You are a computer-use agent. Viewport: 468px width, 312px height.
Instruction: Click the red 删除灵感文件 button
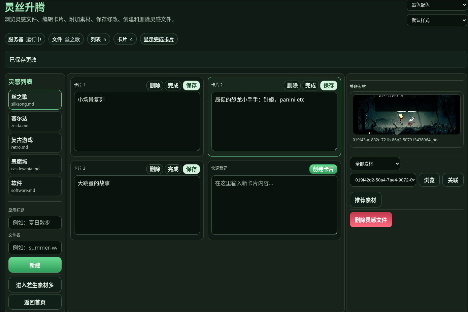pos(371,220)
